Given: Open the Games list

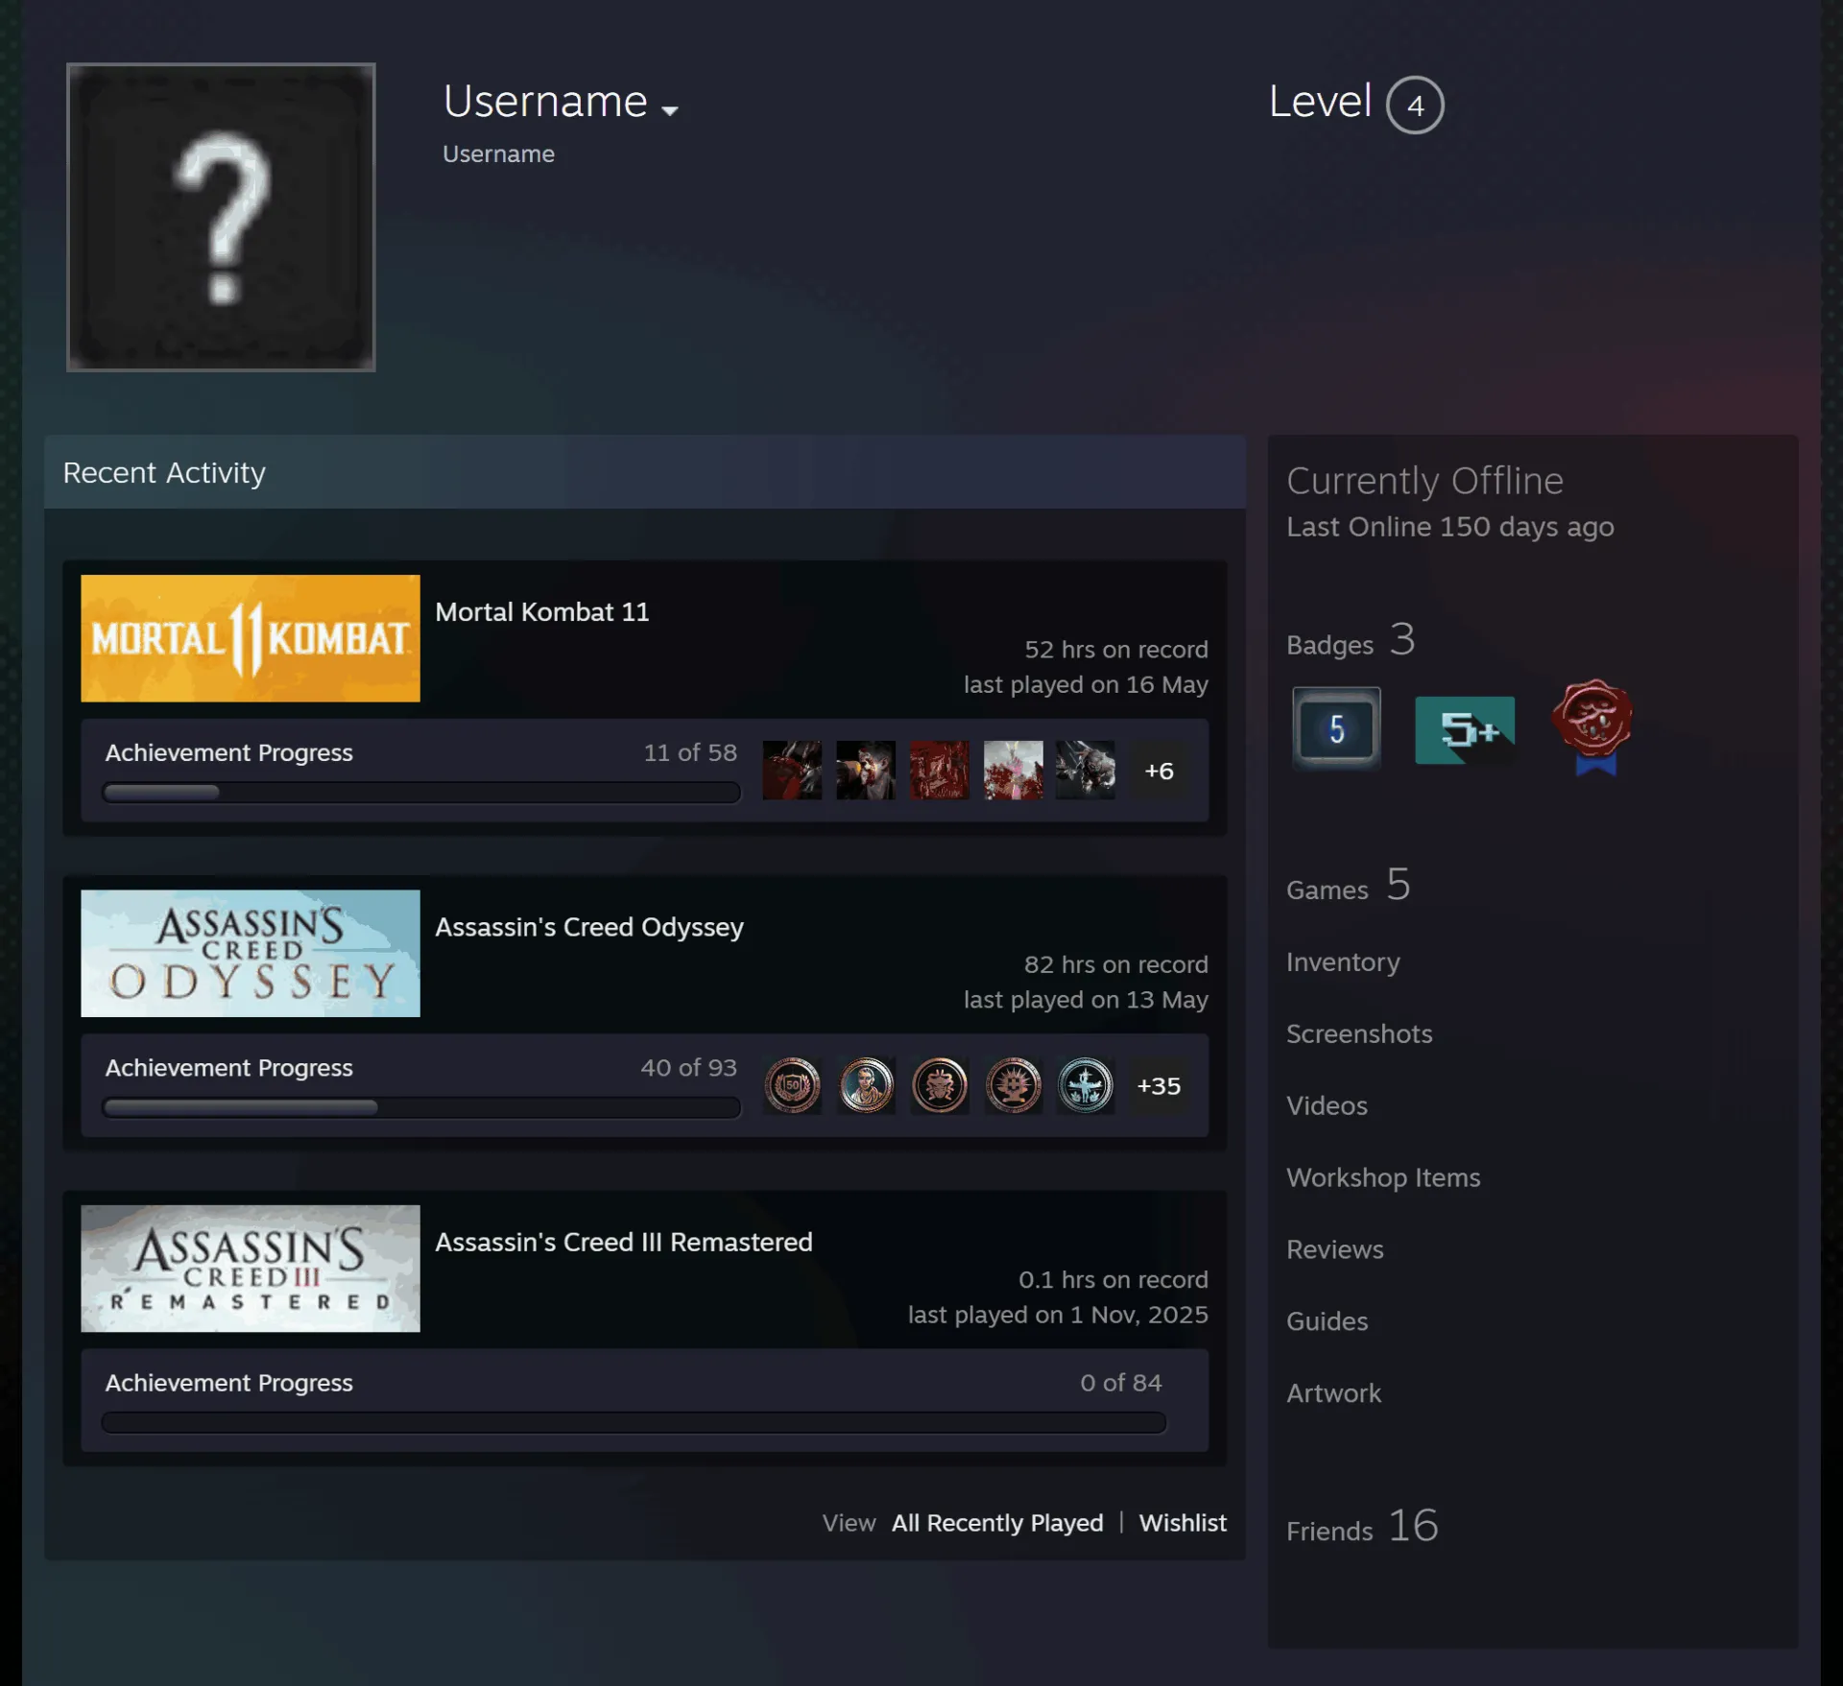Looking at the screenshot, I should 1349,885.
